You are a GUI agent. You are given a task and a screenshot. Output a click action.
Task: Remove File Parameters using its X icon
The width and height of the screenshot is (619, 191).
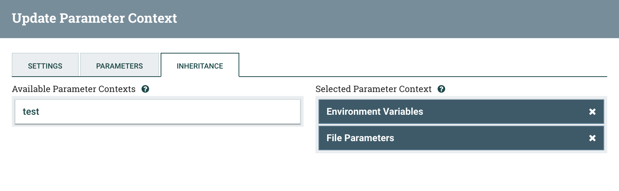point(592,138)
